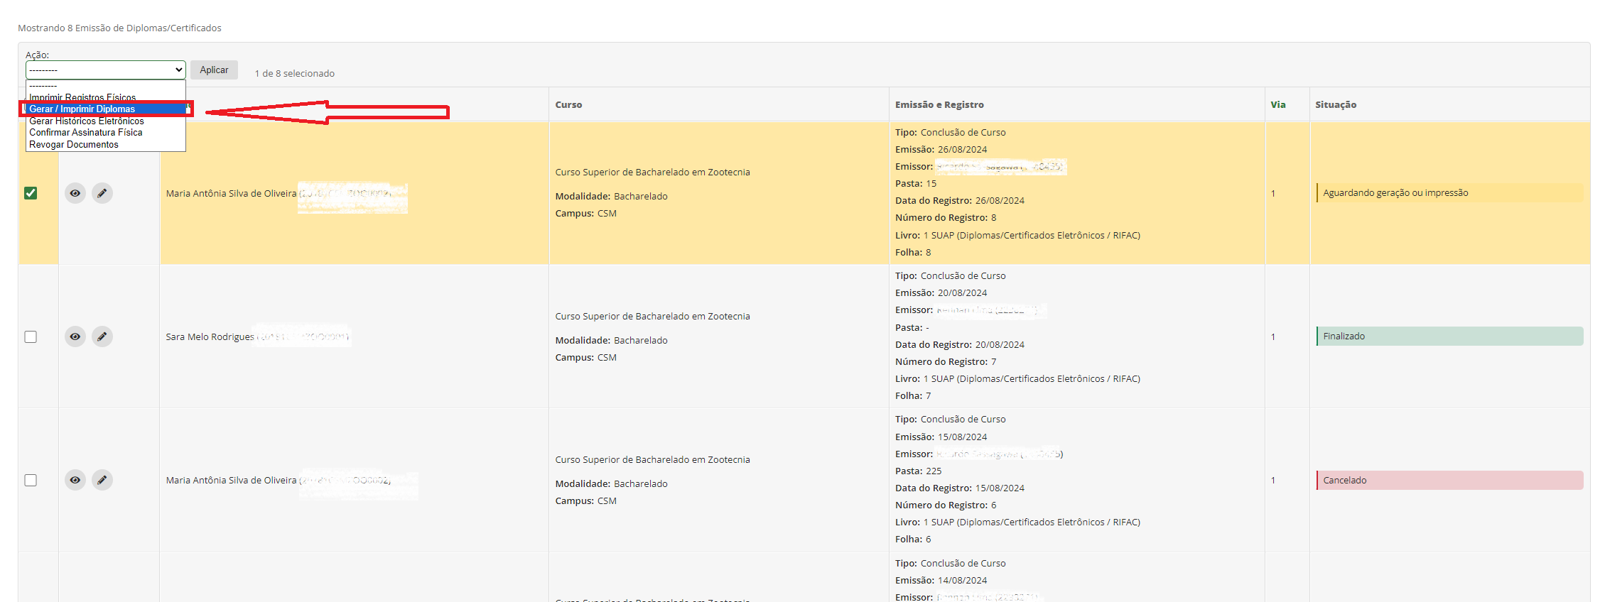Click 'Pasta: 15' text

coord(916,183)
